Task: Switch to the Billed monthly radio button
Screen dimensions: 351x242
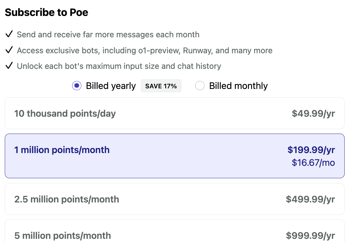Action: click(x=200, y=86)
